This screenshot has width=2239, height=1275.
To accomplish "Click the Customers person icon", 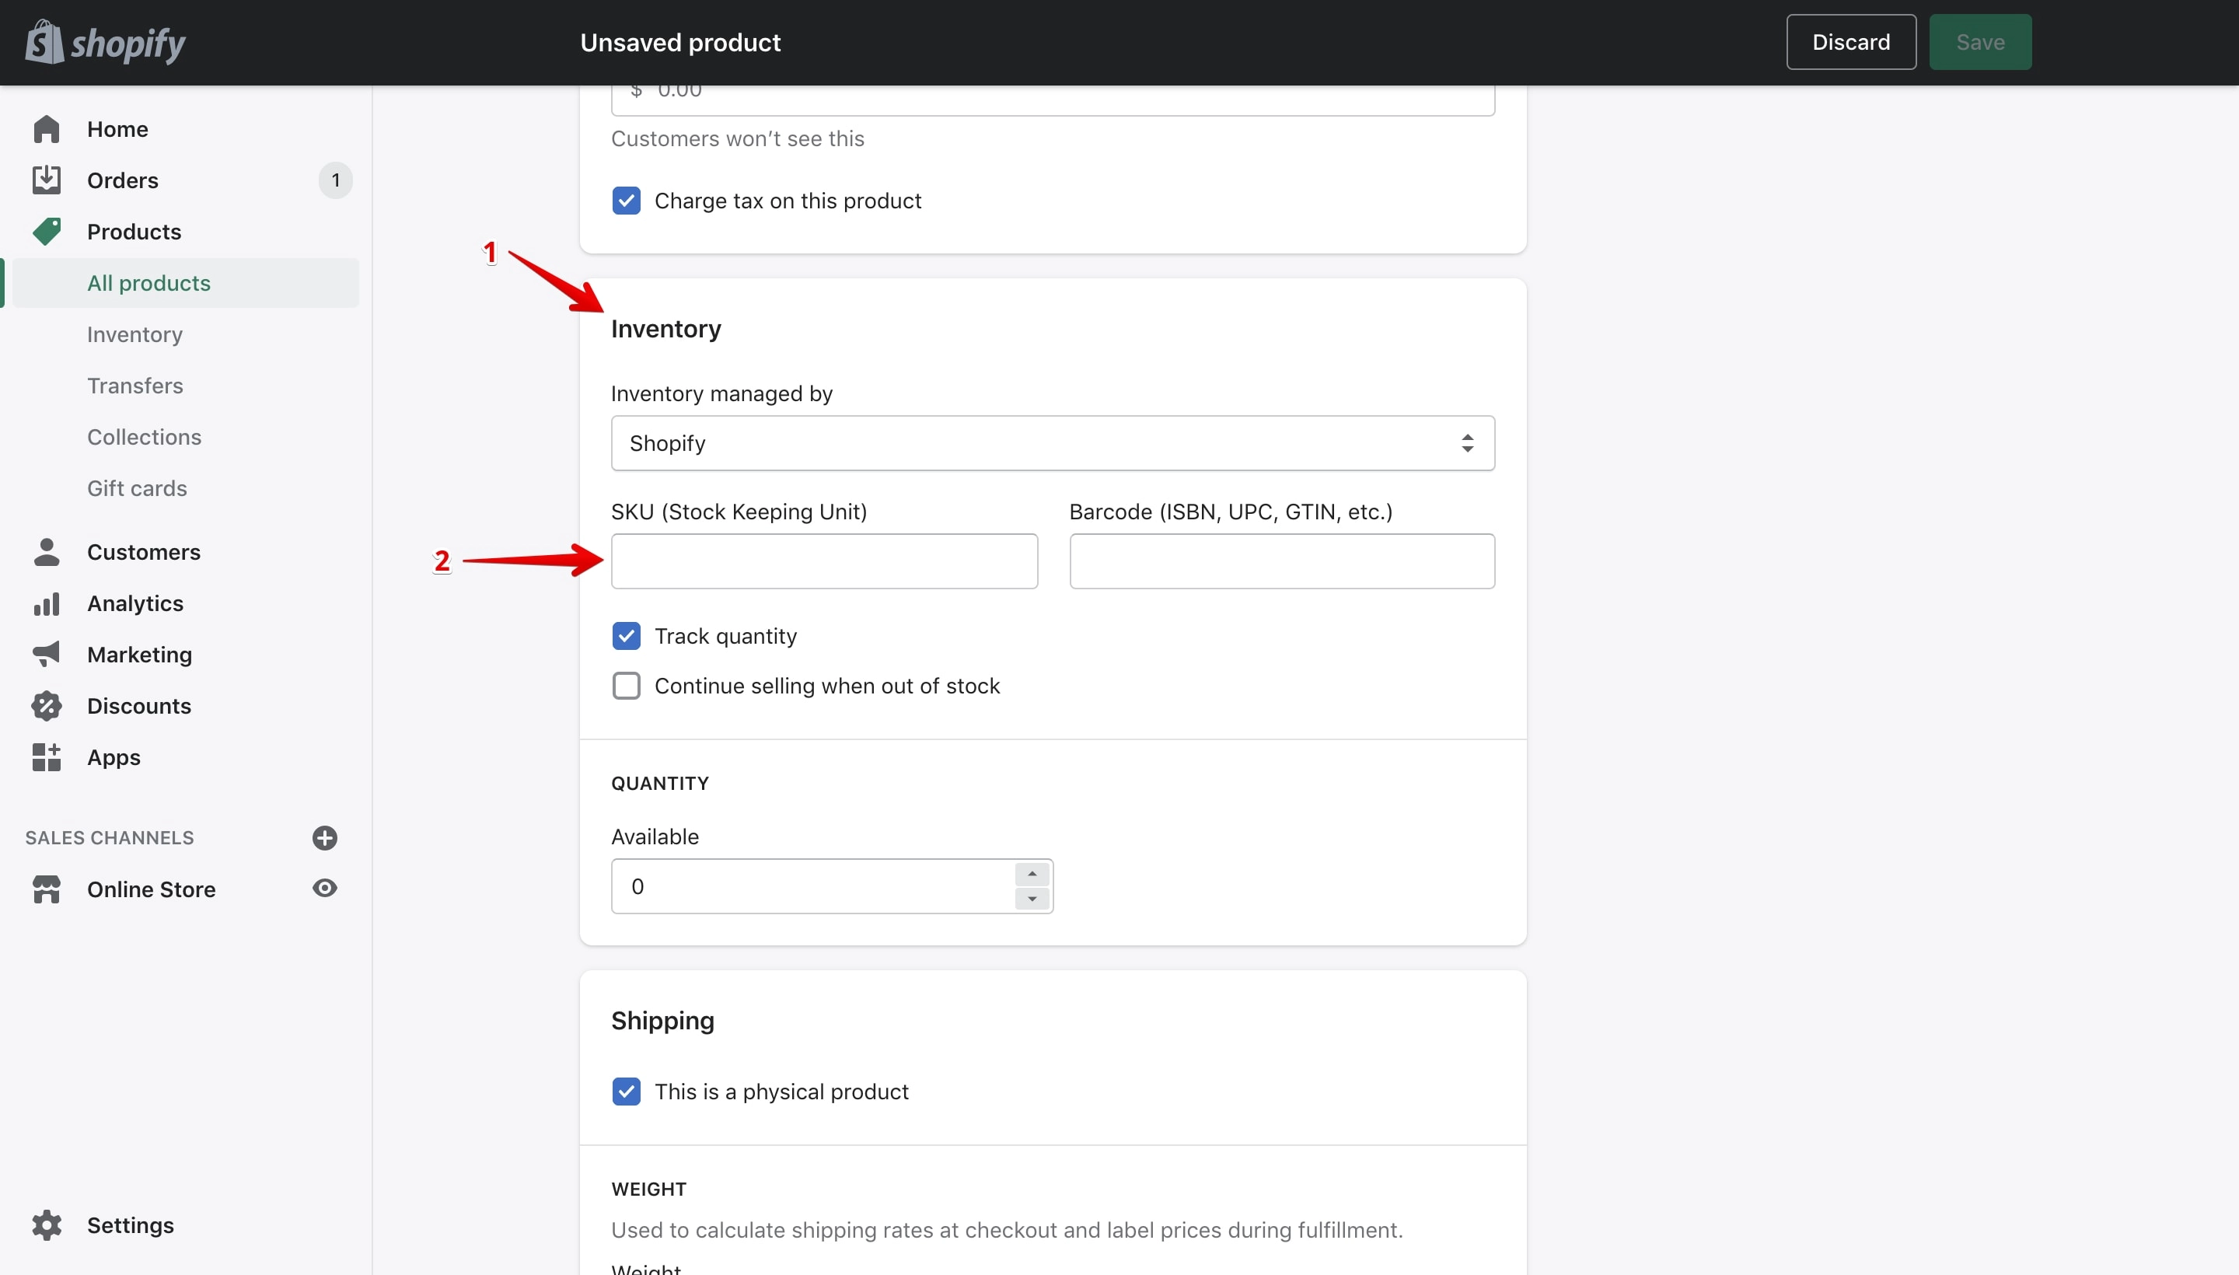I will [47, 552].
